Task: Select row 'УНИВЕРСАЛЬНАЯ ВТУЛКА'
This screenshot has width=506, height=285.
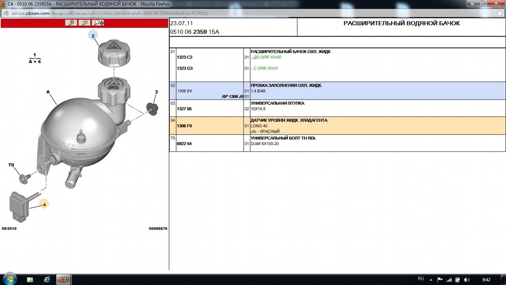Action: pyautogui.click(x=337, y=108)
